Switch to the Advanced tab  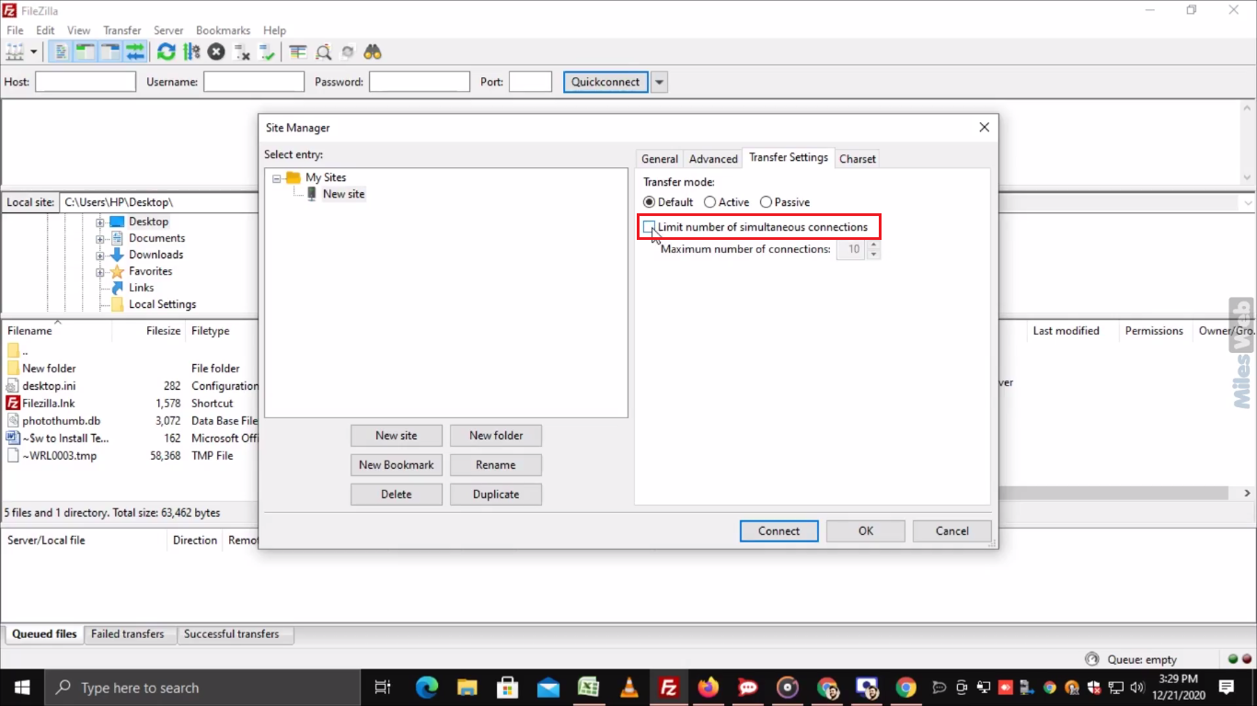point(713,159)
